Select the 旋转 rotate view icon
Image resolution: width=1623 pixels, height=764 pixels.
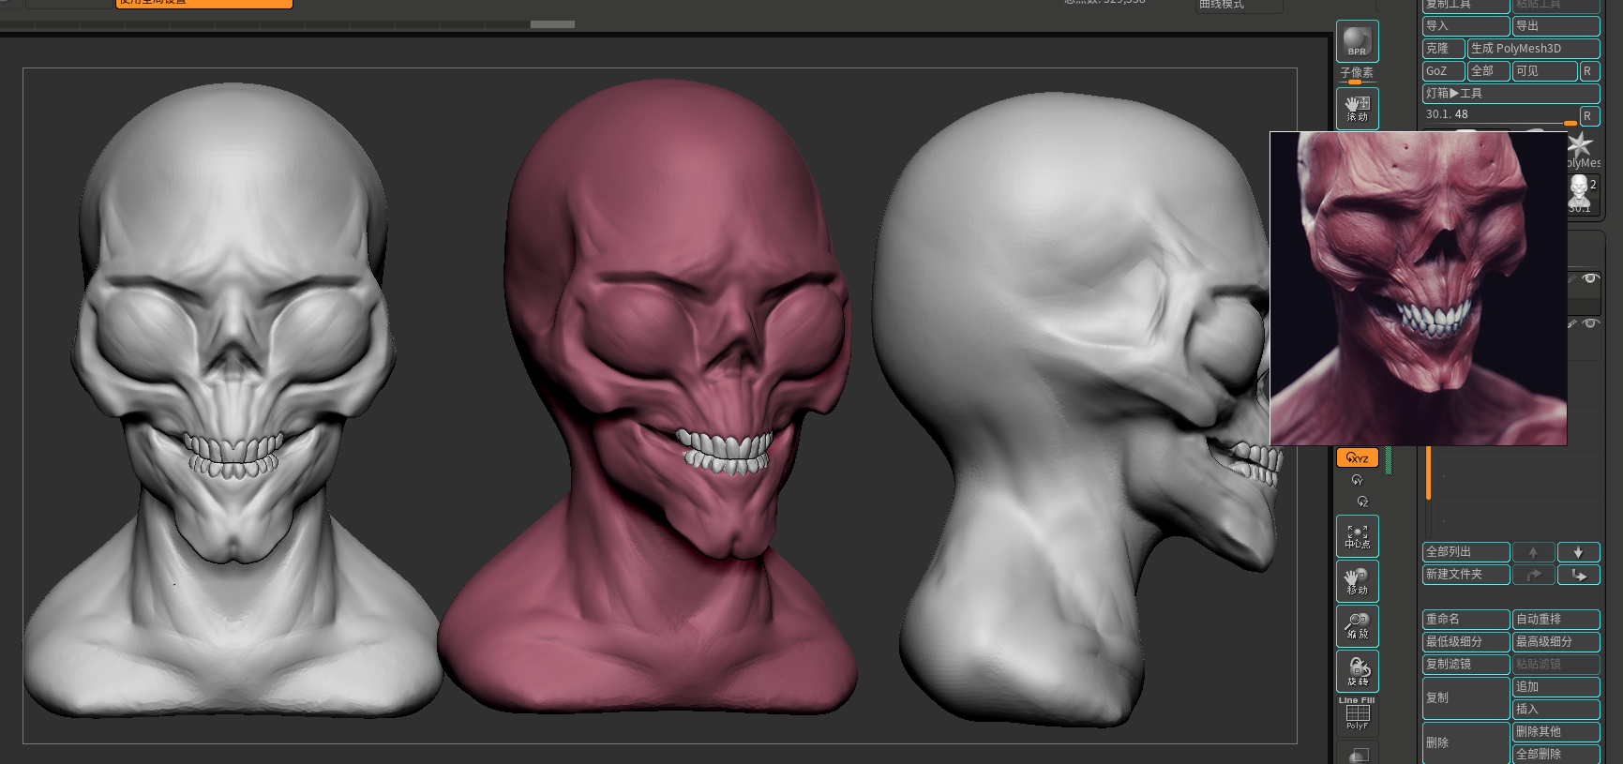[x=1357, y=671]
